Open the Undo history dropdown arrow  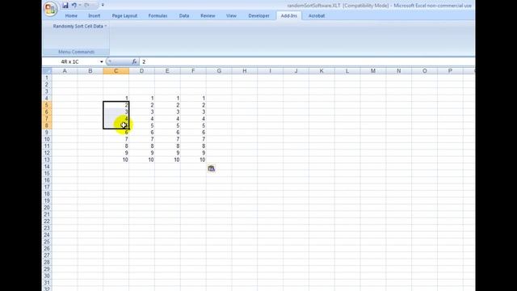pyautogui.click(x=80, y=6)
